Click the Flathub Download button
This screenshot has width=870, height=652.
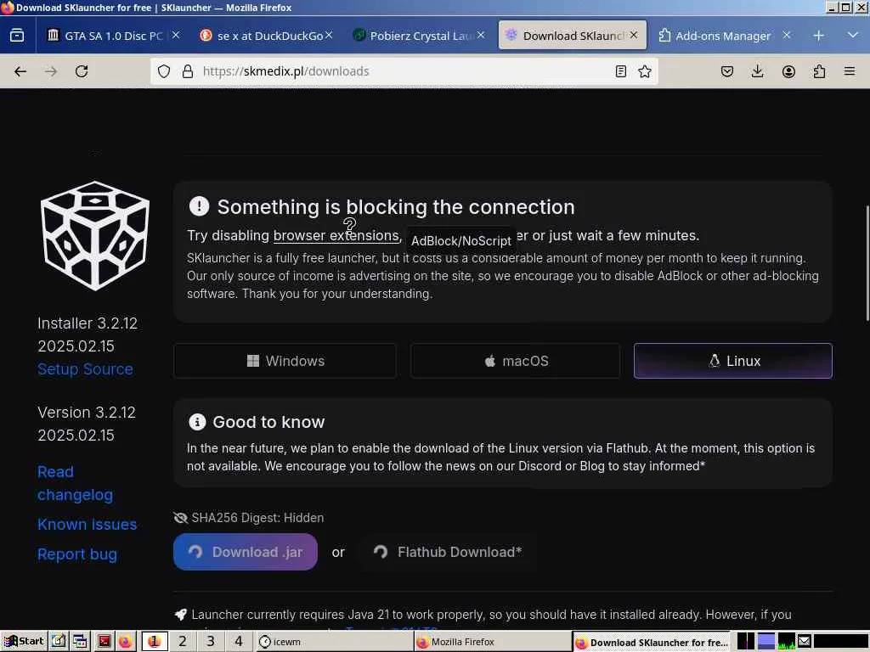point(448,552)
